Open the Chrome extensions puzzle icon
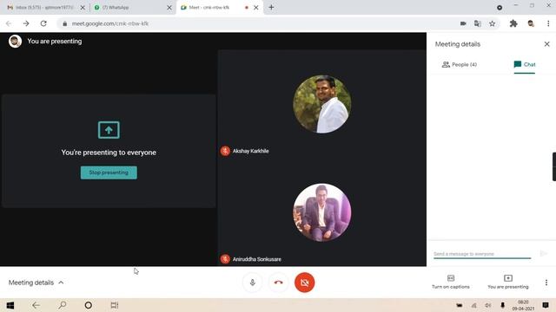Screen dimensions: 556x312 pos(513,23)
